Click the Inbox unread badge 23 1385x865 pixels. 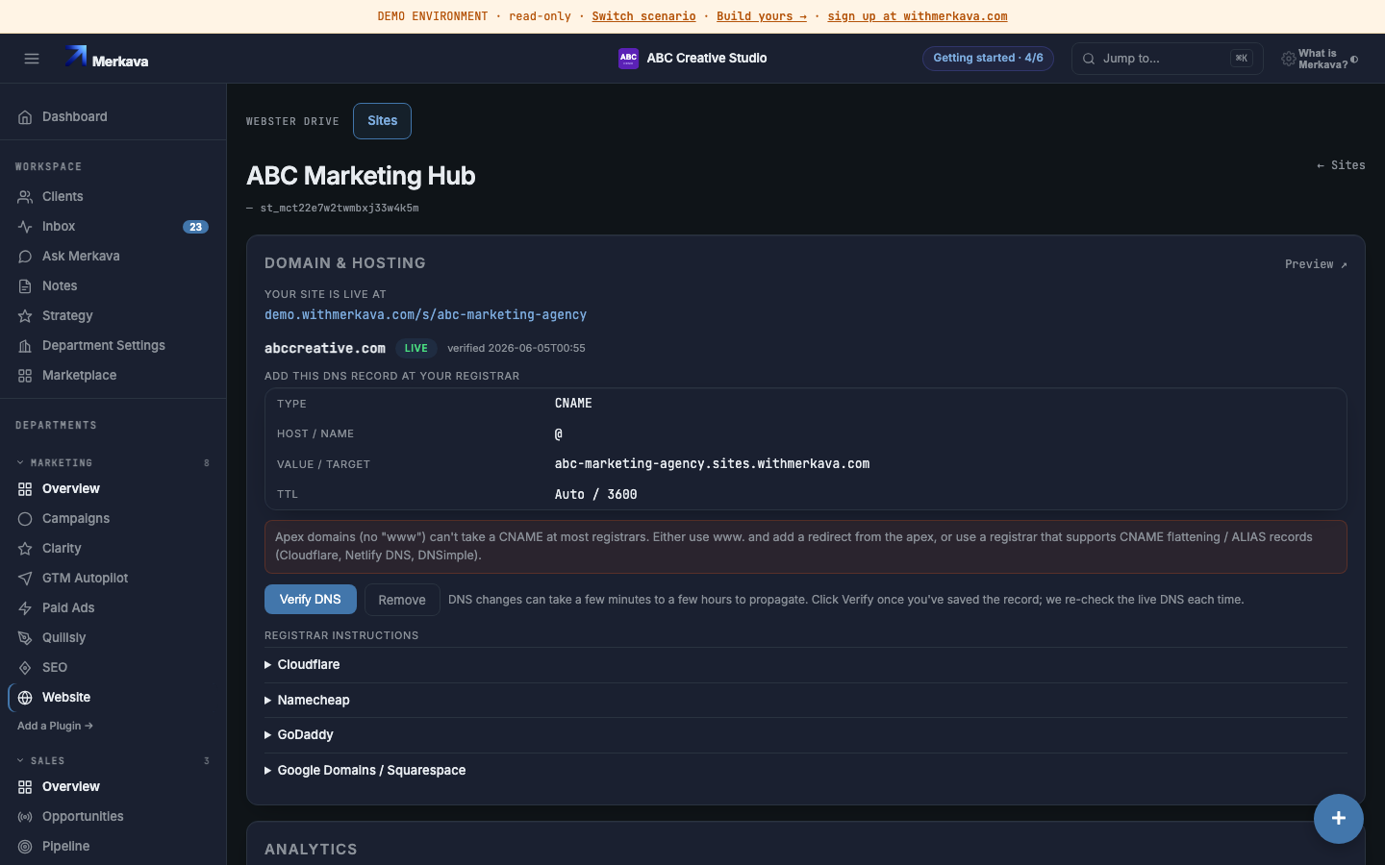tap(195, 227)
